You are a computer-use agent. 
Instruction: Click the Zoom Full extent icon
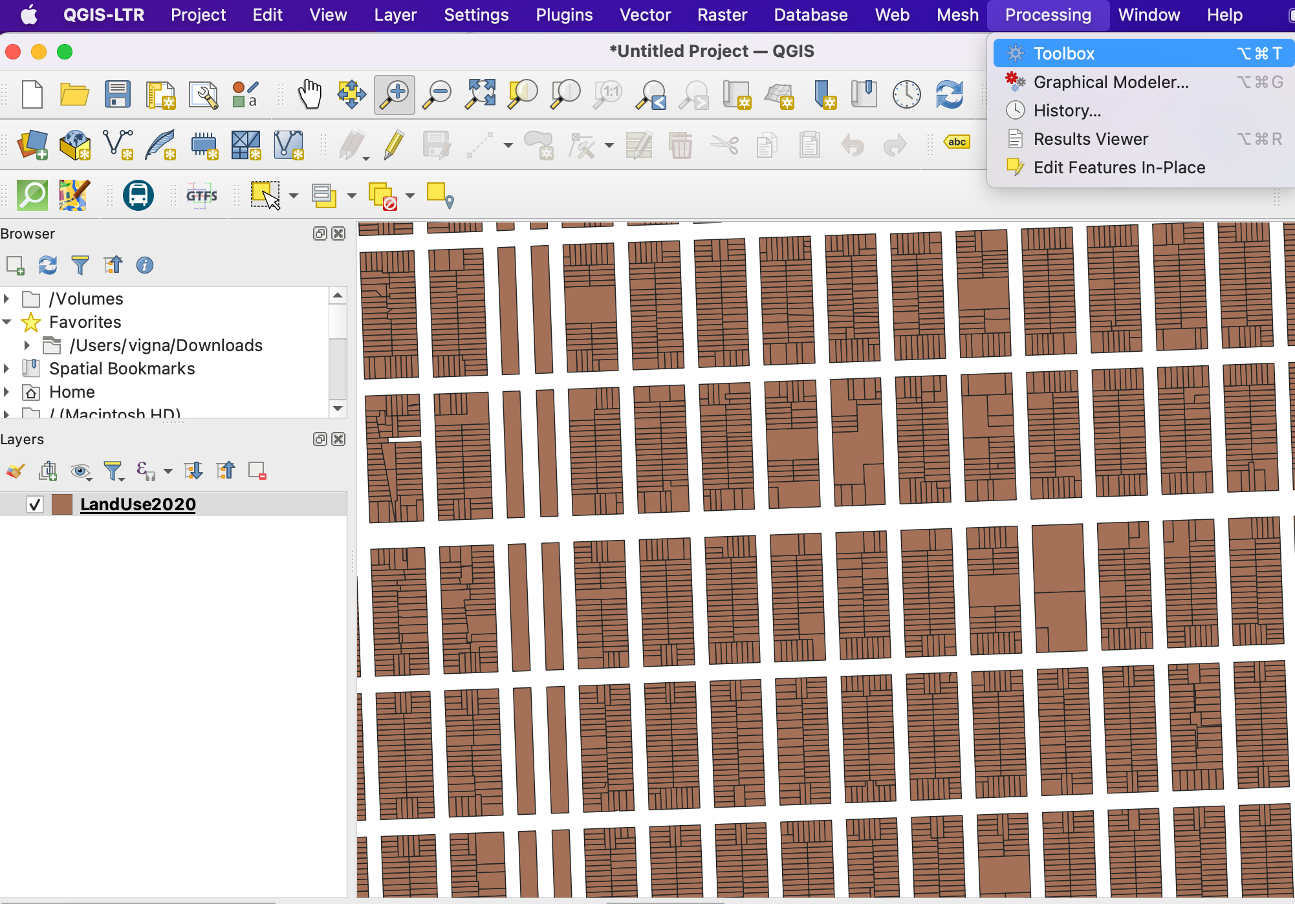pos(480,94)
